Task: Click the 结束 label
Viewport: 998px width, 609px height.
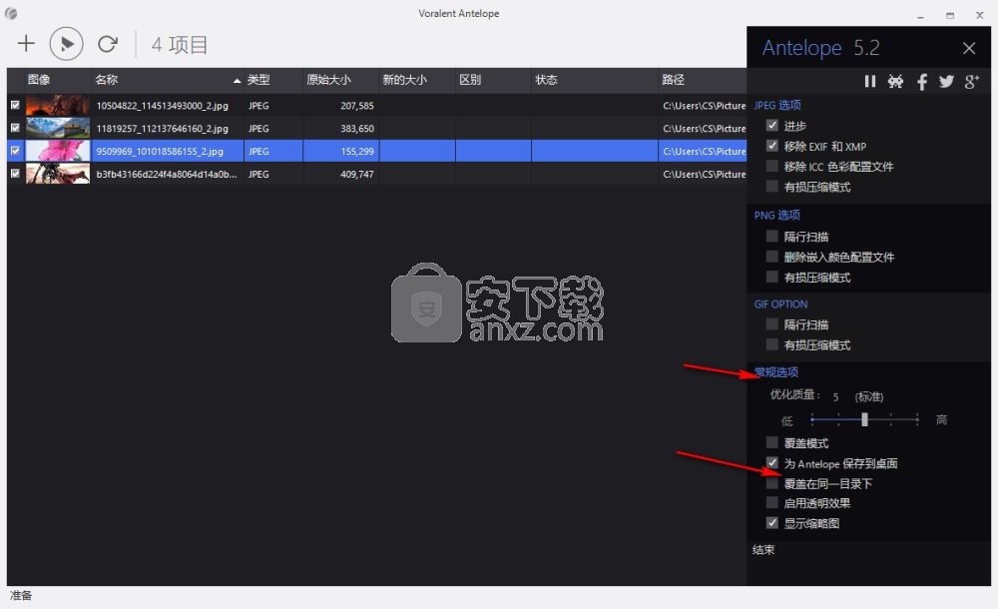Action: click(x=763, y=550)
